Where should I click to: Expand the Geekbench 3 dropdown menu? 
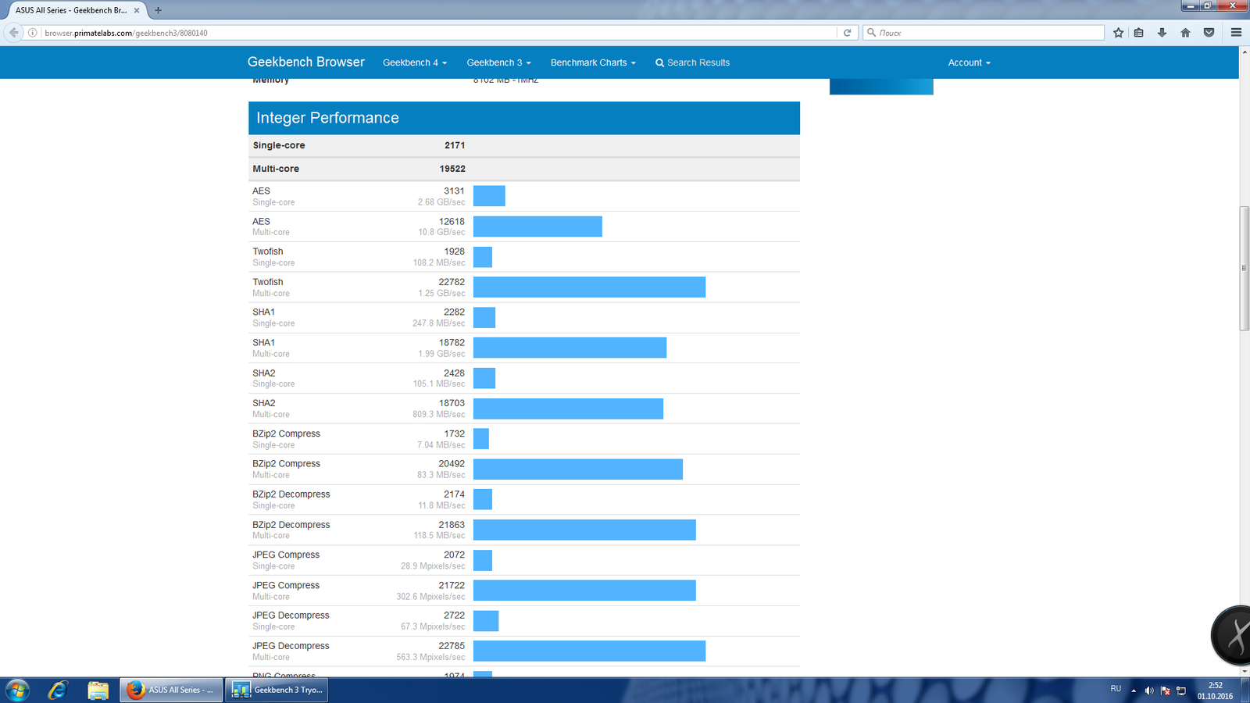point(498,62)
